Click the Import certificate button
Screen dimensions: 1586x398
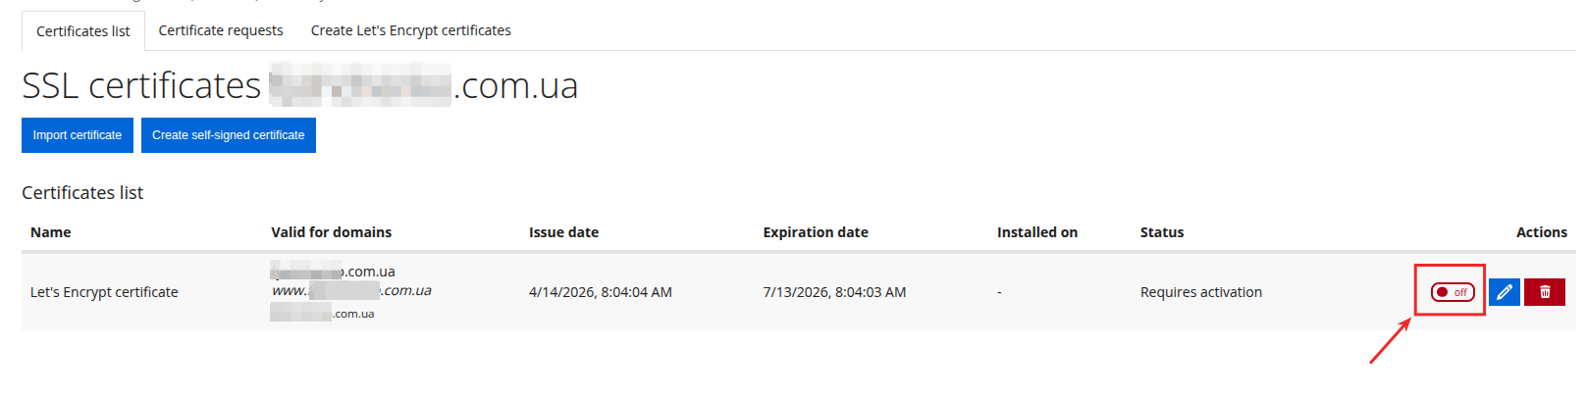point(78,135)
